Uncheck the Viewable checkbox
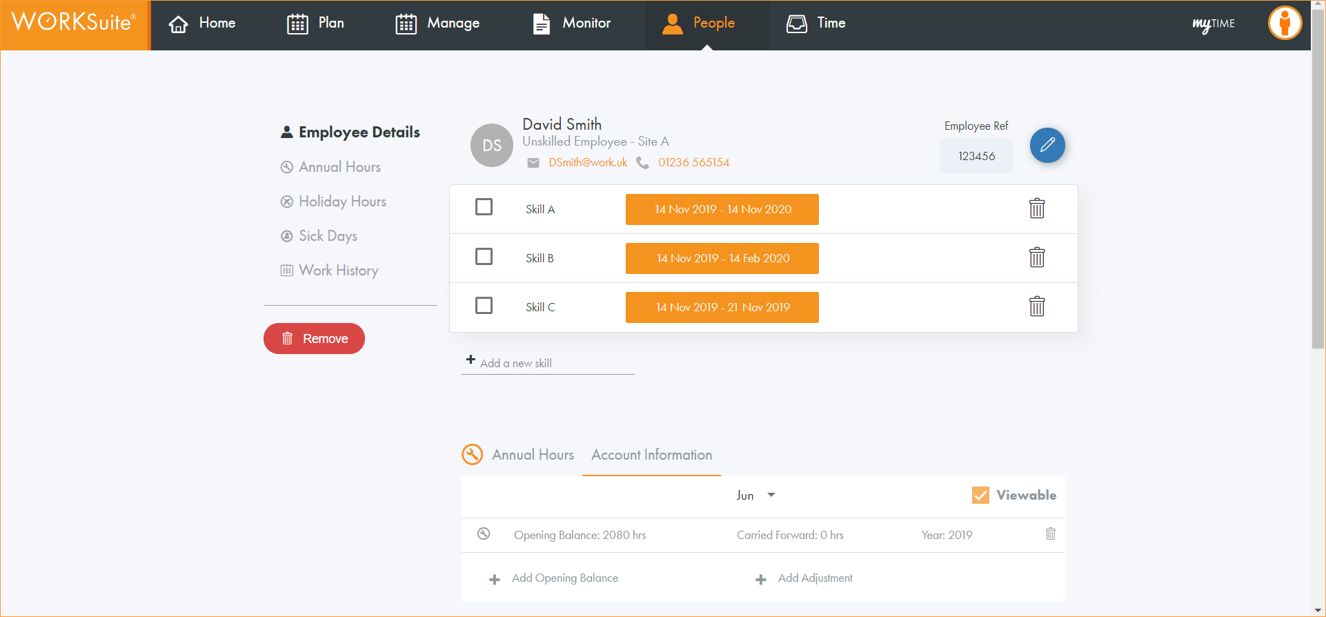Screen dimensions: 1326x617 (x=980, y=495)
